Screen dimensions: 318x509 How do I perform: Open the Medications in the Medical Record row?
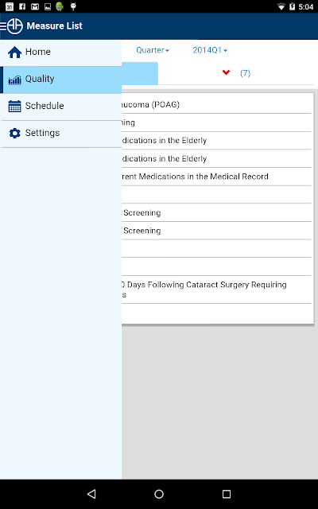tap(216, 177)
